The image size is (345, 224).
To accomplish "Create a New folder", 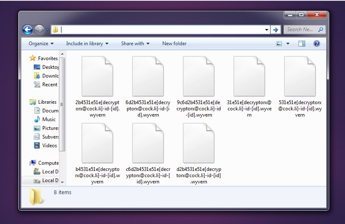I will (174, 44).
